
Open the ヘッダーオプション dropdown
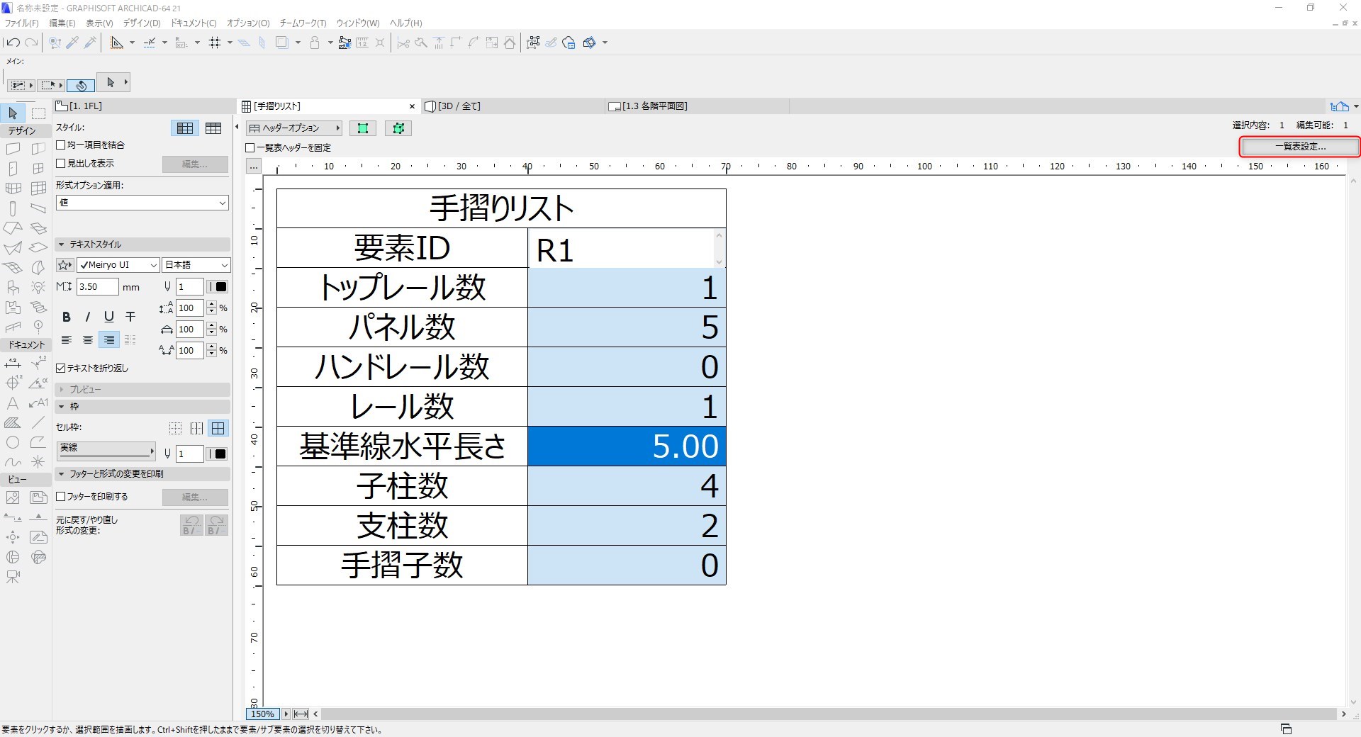294,128
